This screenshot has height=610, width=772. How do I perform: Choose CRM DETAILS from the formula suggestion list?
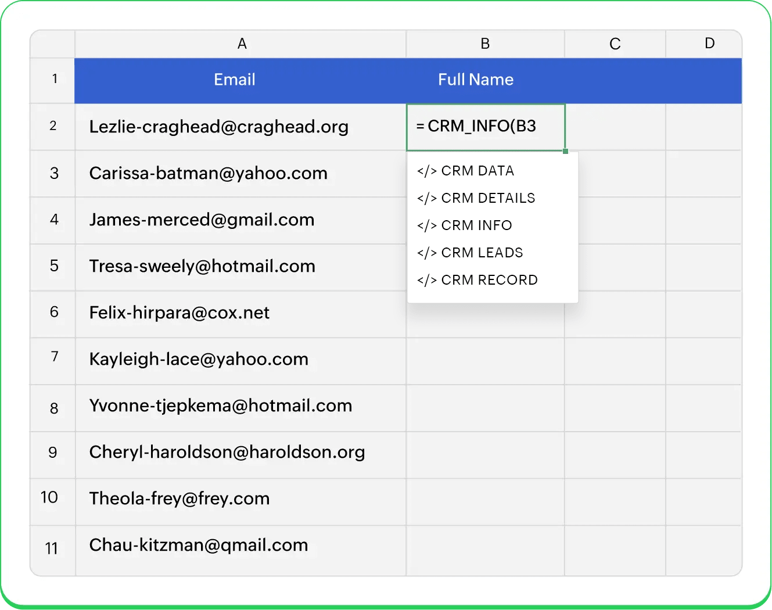pos(488,198)
